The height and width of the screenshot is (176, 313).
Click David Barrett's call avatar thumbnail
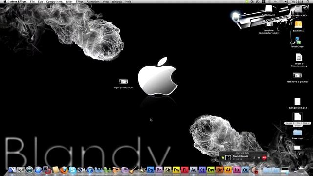228,157
